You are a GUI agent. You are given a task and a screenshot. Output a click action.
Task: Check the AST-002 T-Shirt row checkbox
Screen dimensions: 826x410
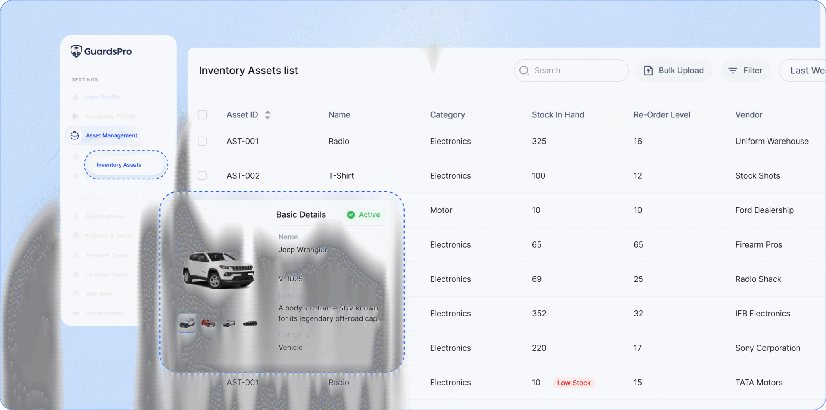202,176
